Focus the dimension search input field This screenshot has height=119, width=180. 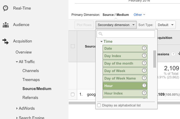126,34
